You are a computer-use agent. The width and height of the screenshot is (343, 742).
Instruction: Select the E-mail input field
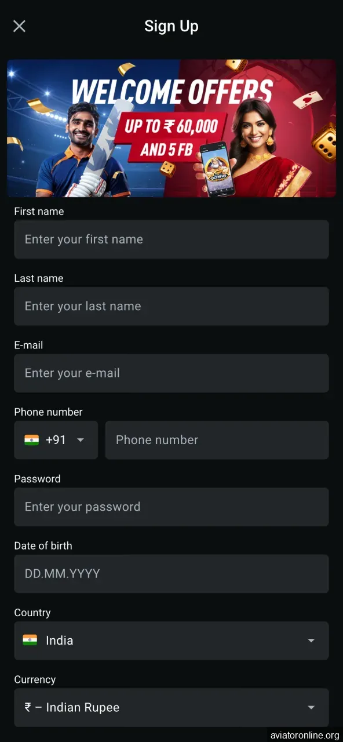coord(171,373)
